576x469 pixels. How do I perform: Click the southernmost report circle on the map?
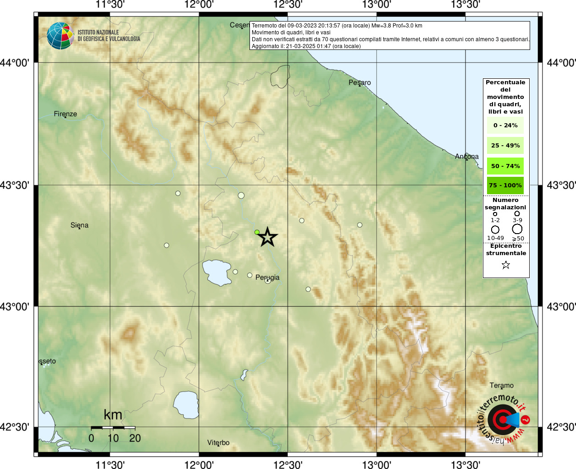point(308,289)
